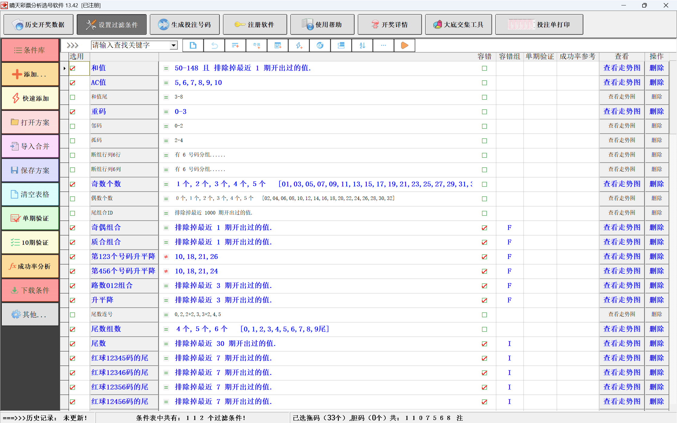
Task: Click the row indicator arrow beside 和值
Action: [64, 68]
